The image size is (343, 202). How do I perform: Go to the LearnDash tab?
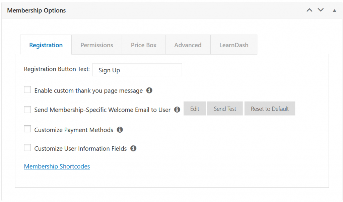coord(234,45)
